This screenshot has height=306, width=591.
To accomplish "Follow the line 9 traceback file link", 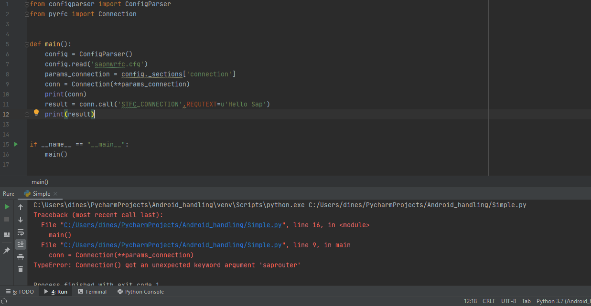I will point(172,244).
